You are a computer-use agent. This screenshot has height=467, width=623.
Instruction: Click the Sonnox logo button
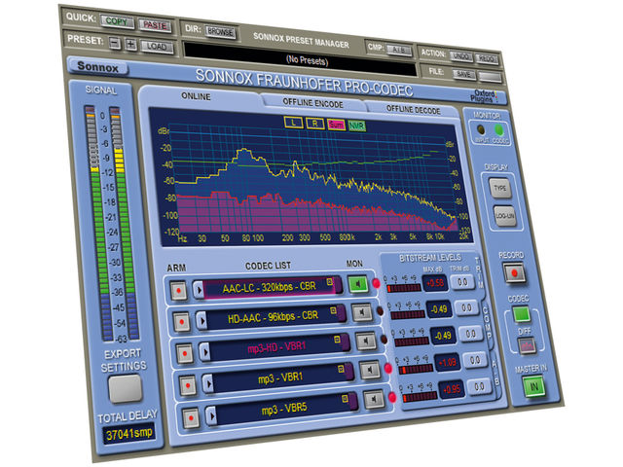tap(97, 66)
